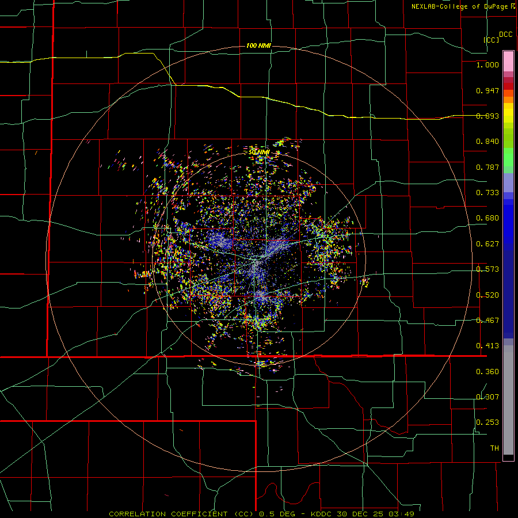Click the 100 NMI range ring label
Viewport: 518px width, 518px height.
(x=258, y=45)
